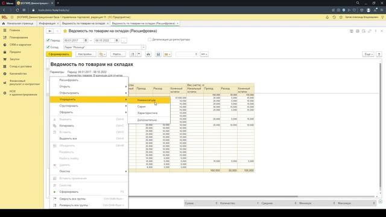The width and height of the screenshot is (386, 217).
Task: Open the sum function dropdown in toolbar
Action: [204, 54]
